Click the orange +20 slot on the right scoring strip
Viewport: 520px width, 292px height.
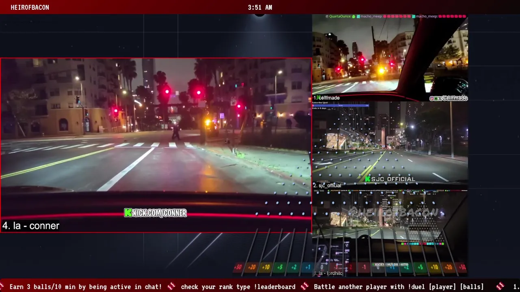tap(448, 267)
